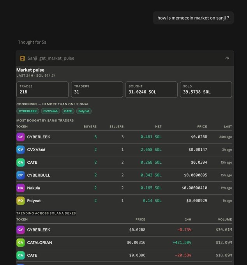Select the CVXV666 consensus chip
Image resolution: width=247 pixels, height=265 pixels.
pyautogui.click(x=51, y=111)
